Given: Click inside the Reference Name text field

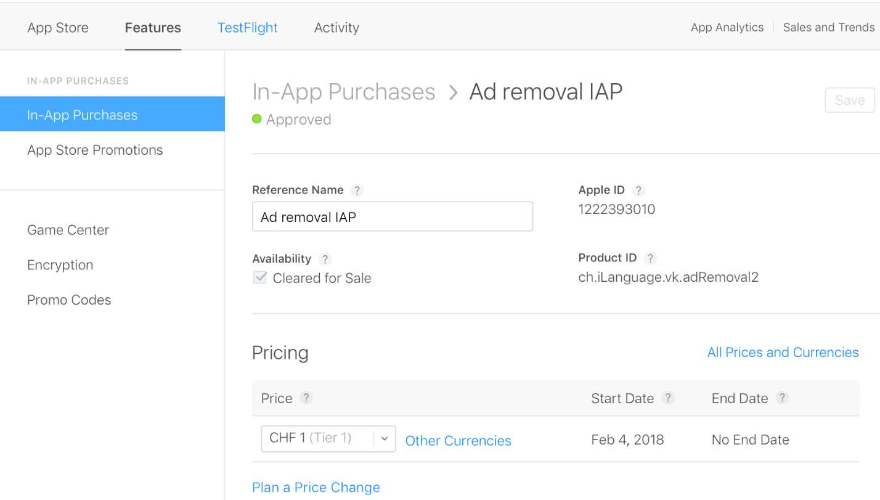Looking at the screenshot, I should [x=392, y=216].
